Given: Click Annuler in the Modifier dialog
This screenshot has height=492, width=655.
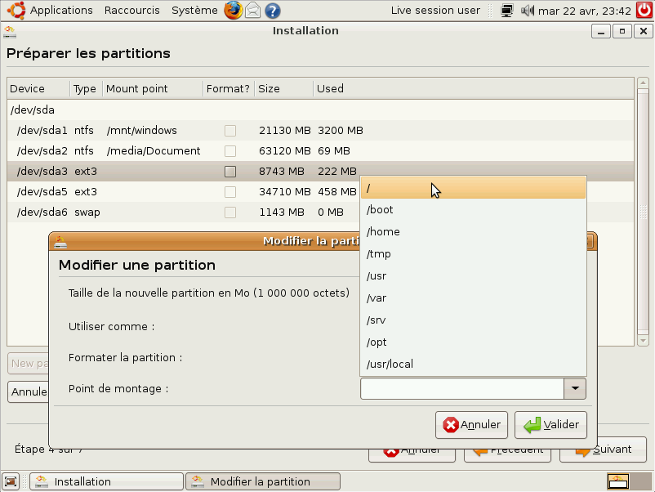Looking at the screenshot, I should pos(471,425).
